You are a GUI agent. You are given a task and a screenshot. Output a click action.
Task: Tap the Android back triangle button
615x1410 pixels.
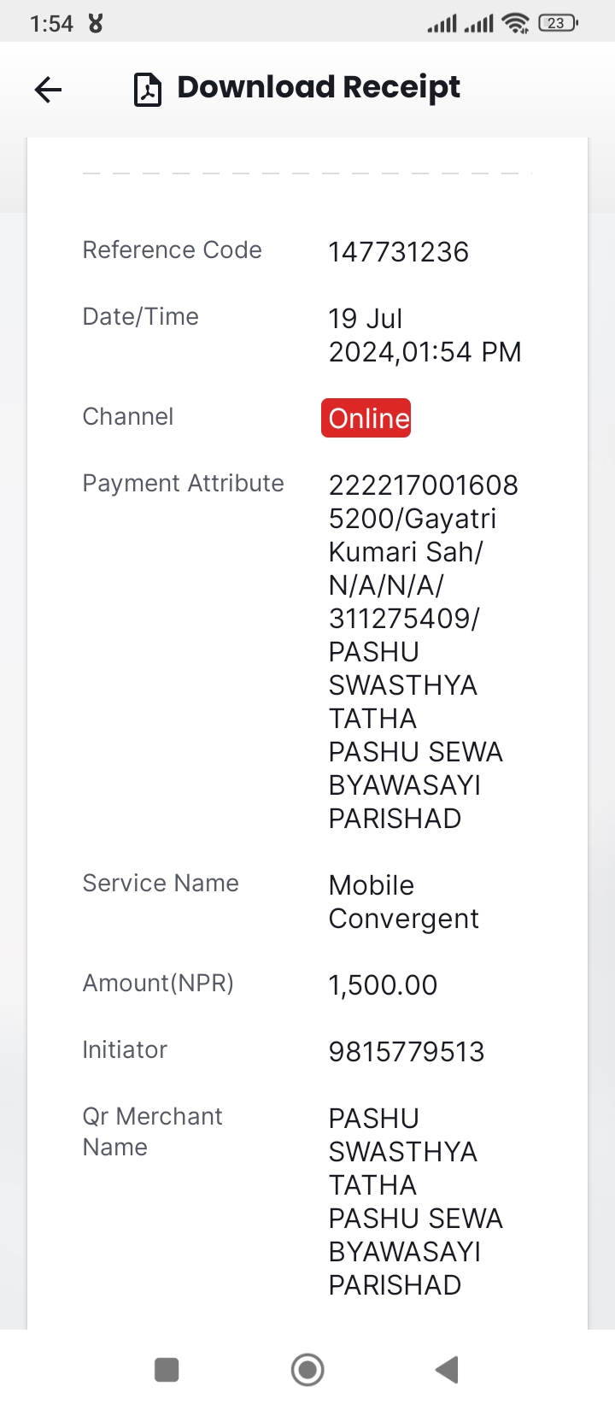[x=447, y=1370]
